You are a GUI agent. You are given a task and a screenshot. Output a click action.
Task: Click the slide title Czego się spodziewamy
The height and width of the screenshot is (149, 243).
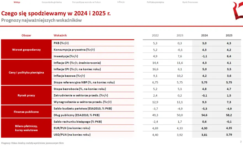point(56,13)
